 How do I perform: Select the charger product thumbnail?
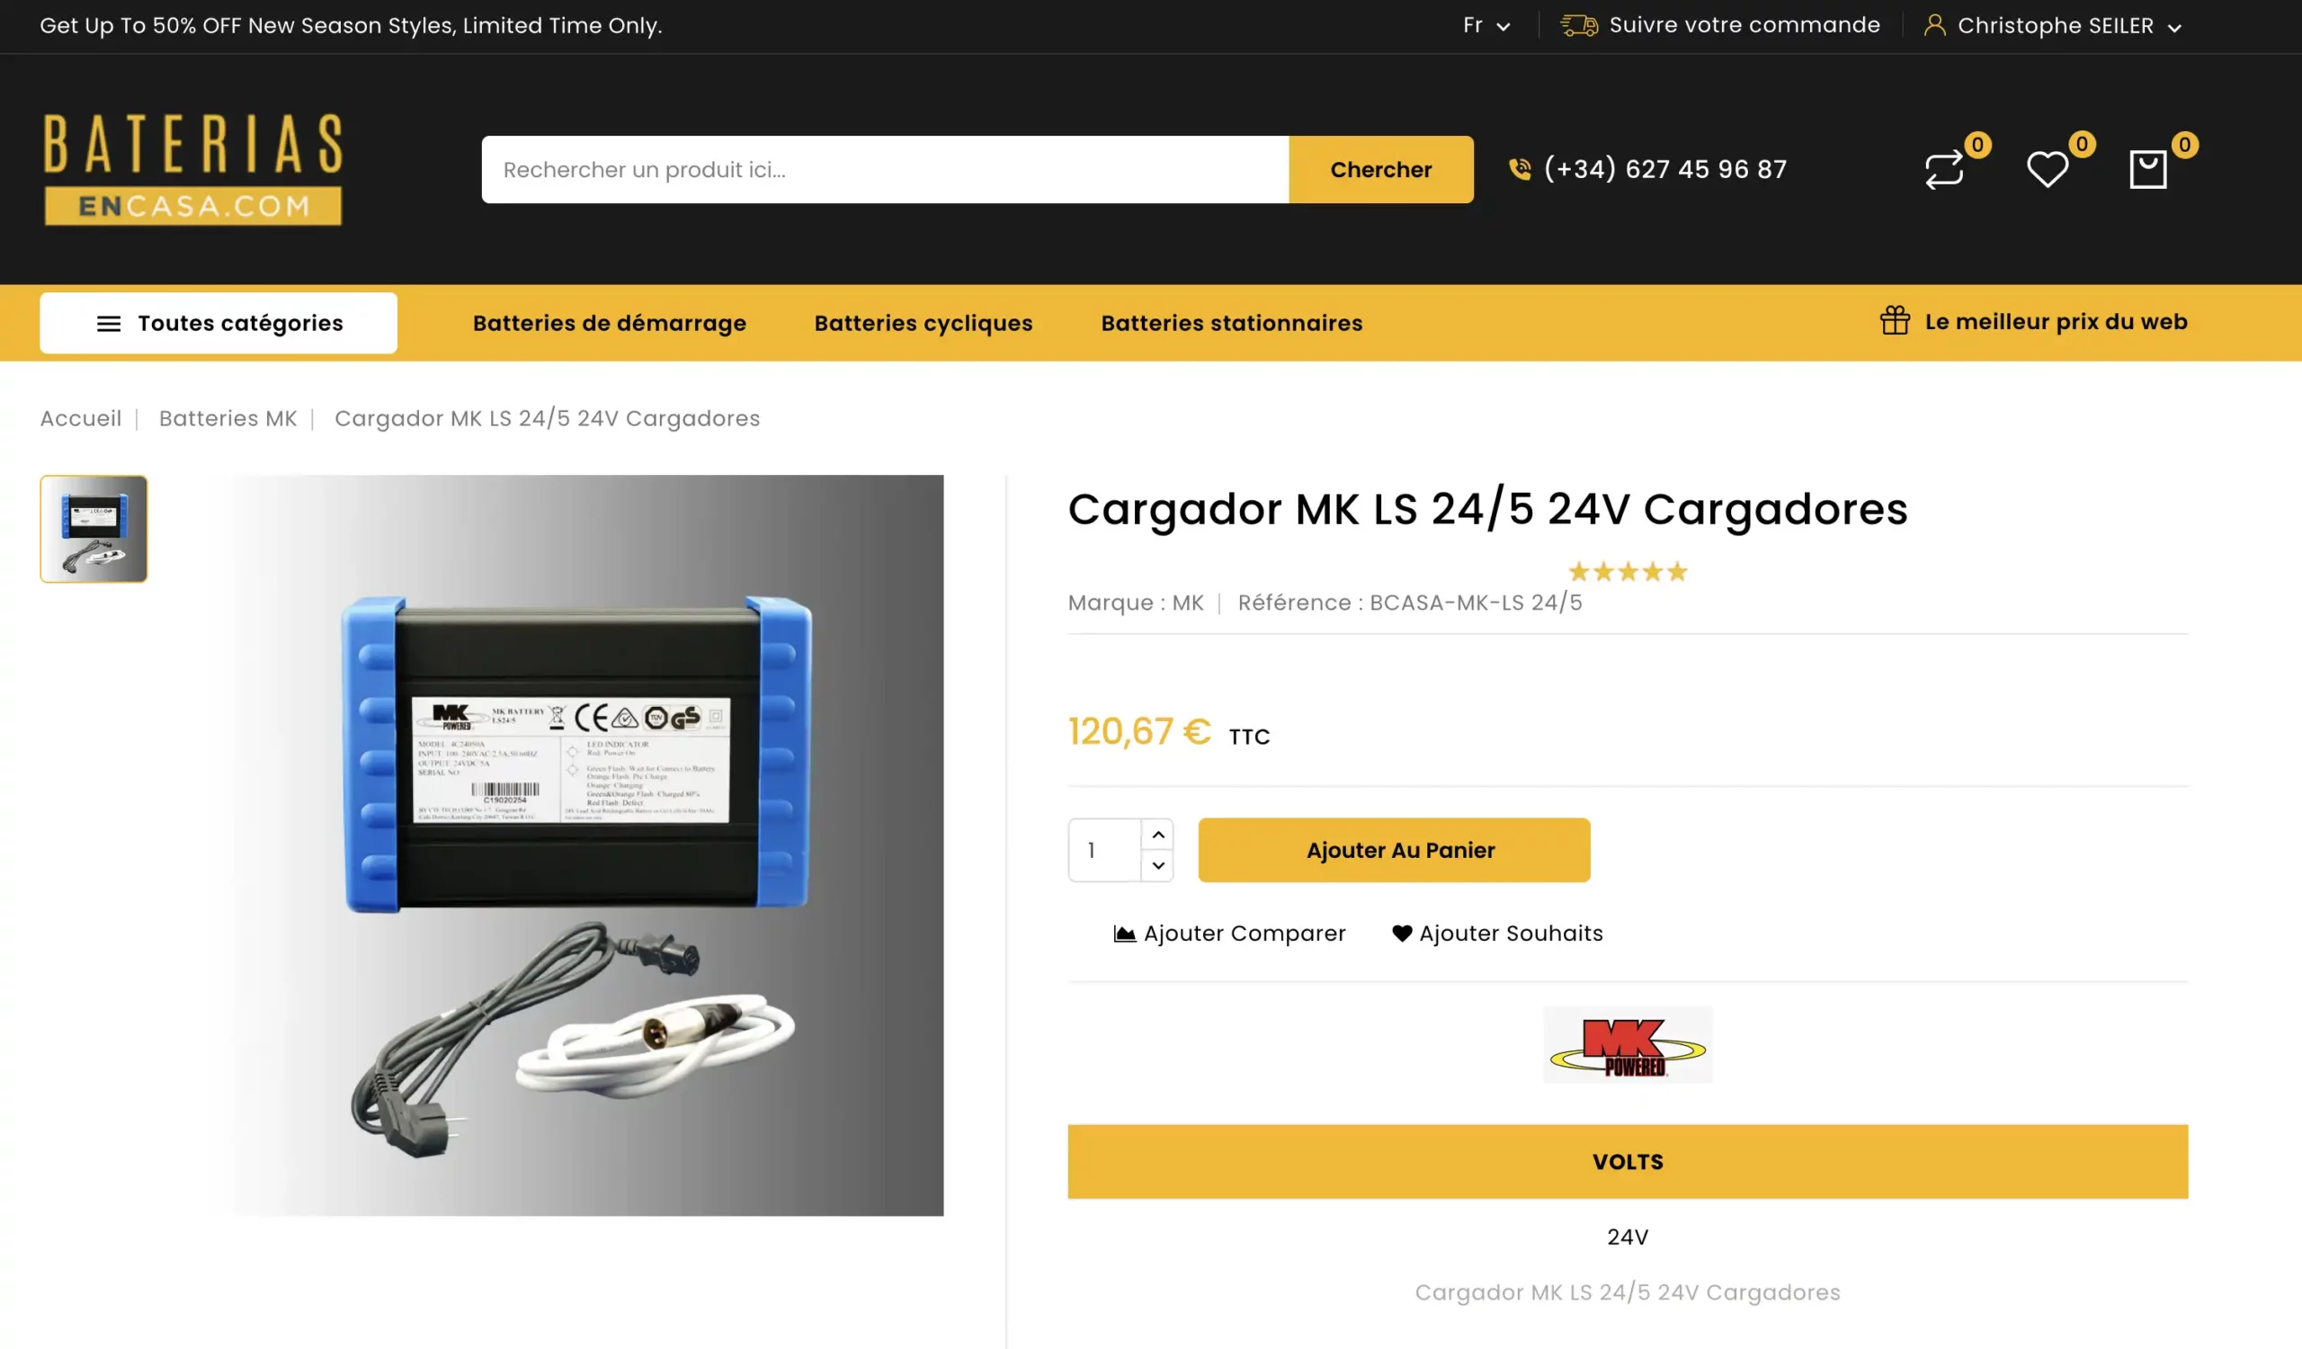click(x=94, y=529)
